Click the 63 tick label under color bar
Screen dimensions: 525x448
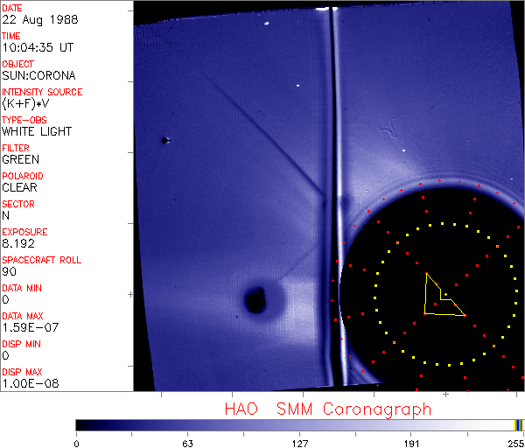(x=186, y=443)
